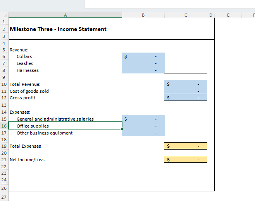Click the Total Expenses label
The width and height of the screenshot is (255, 201).
[25, 146]
